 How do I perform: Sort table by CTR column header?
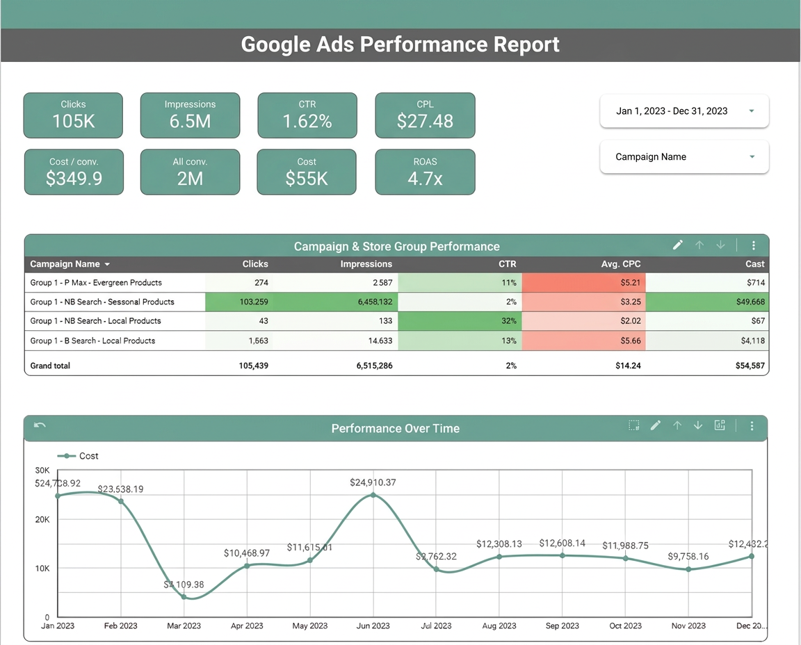tap(508, 264)
